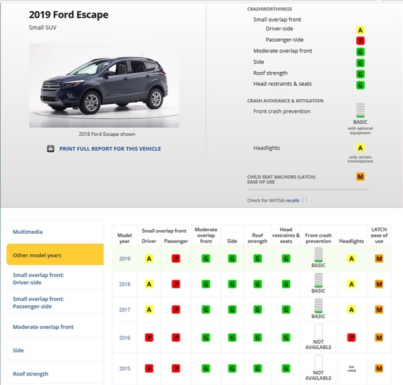403x385 pixels.
Task: Open the 2017 model year link
Action: tap(124, 310)
